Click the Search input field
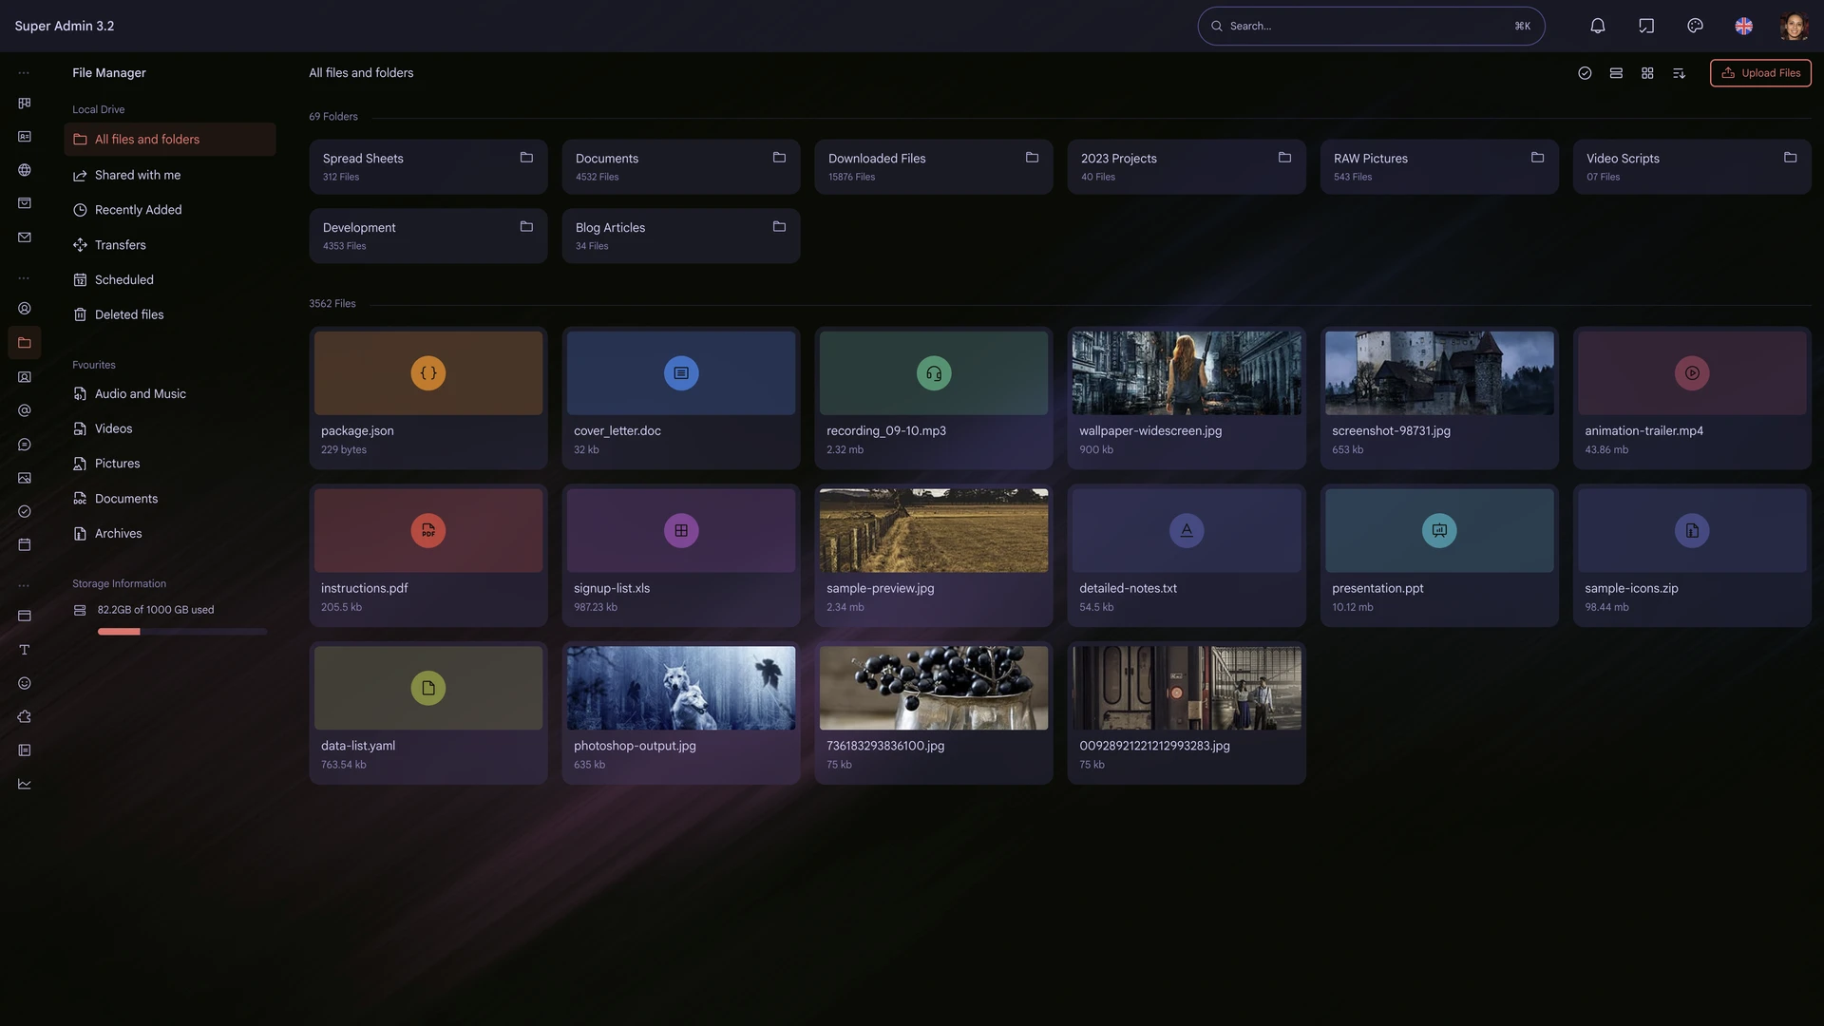The height and width of the screenshot is (1026, 1824). 1371,26
